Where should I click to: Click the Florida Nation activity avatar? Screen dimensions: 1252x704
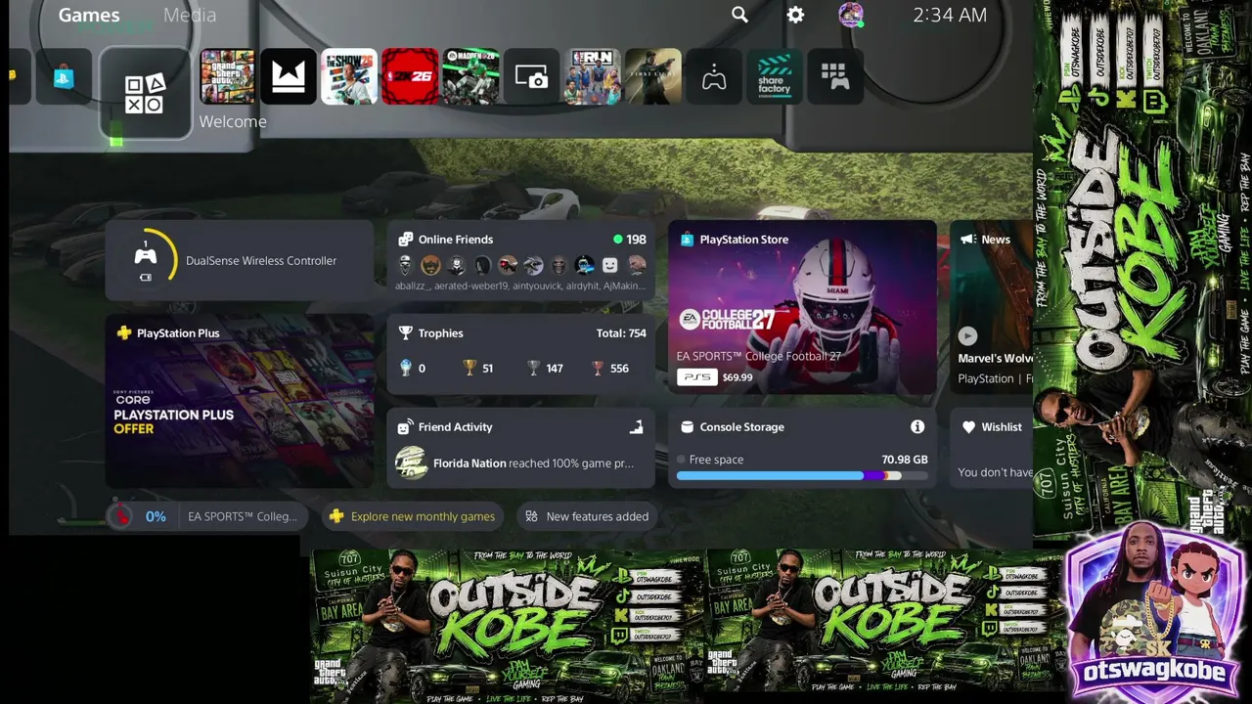click(x=411, y=462)
